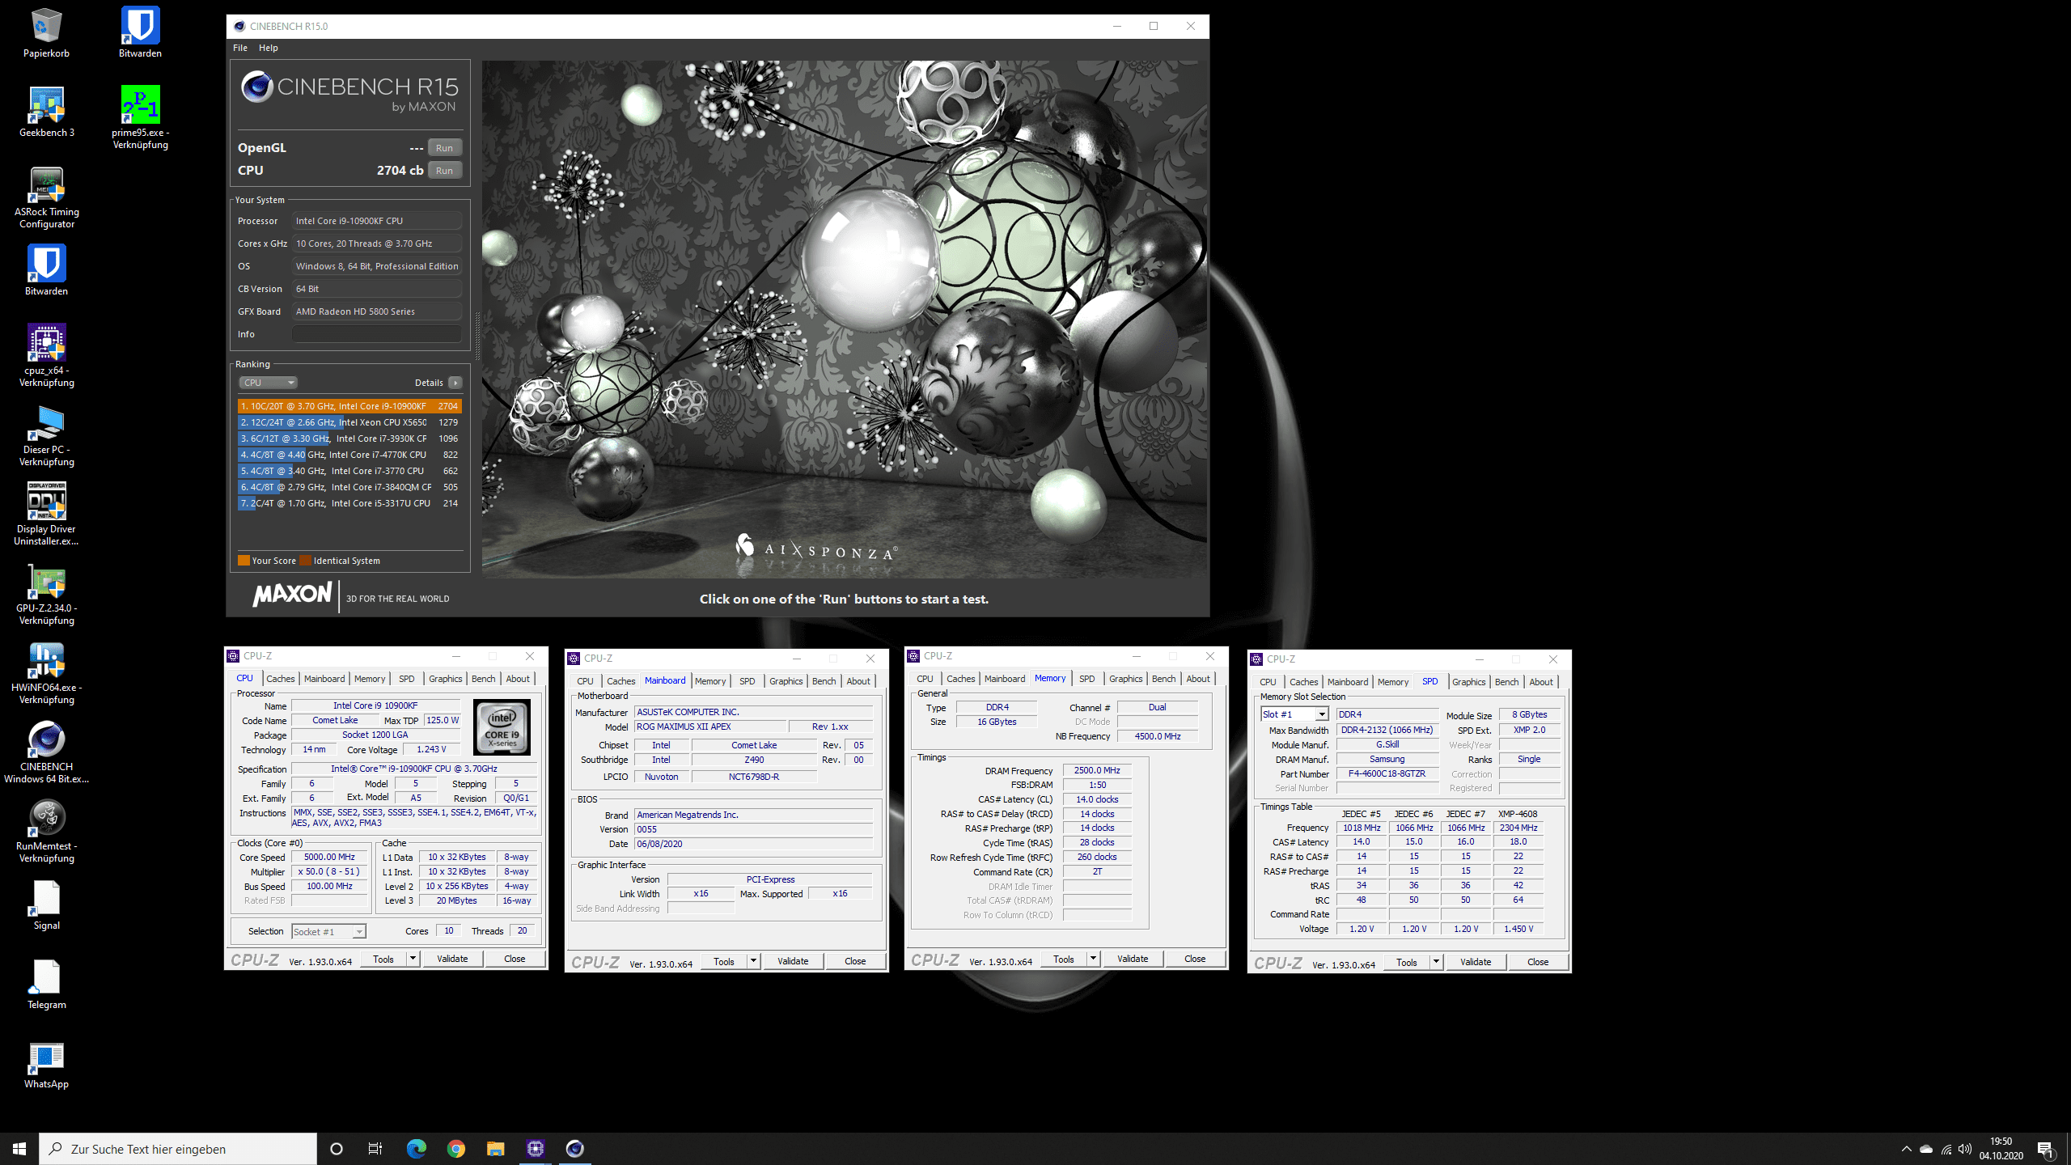
Task: Open the Socket #1 selection dropdown
Action: pyautogui.click(x=358, y=932)
